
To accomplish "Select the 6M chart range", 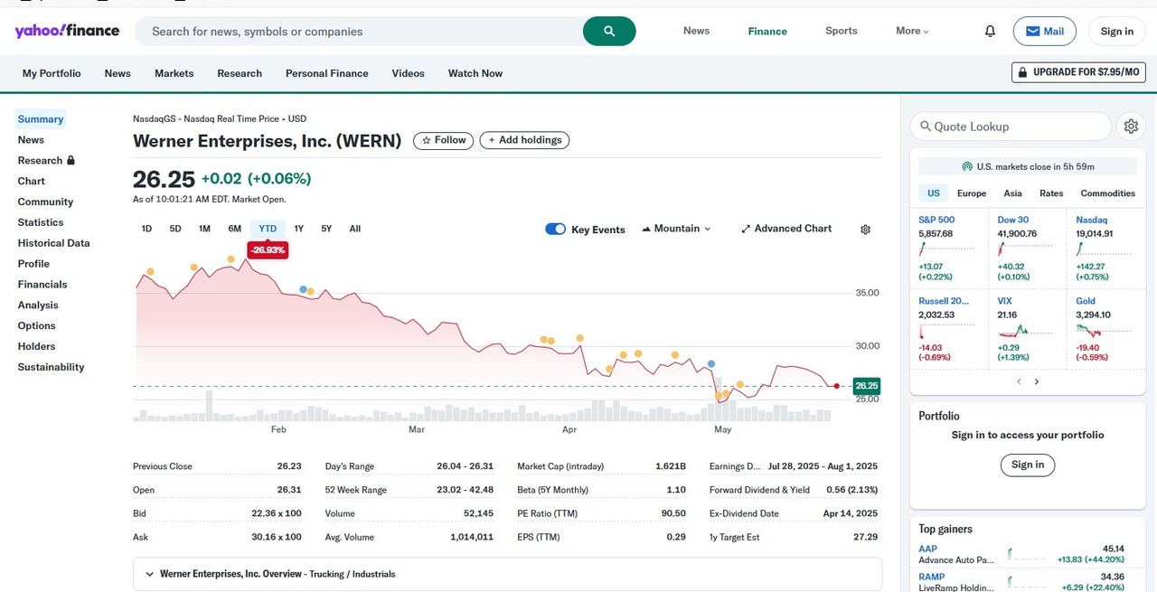I will click(234, 229).
